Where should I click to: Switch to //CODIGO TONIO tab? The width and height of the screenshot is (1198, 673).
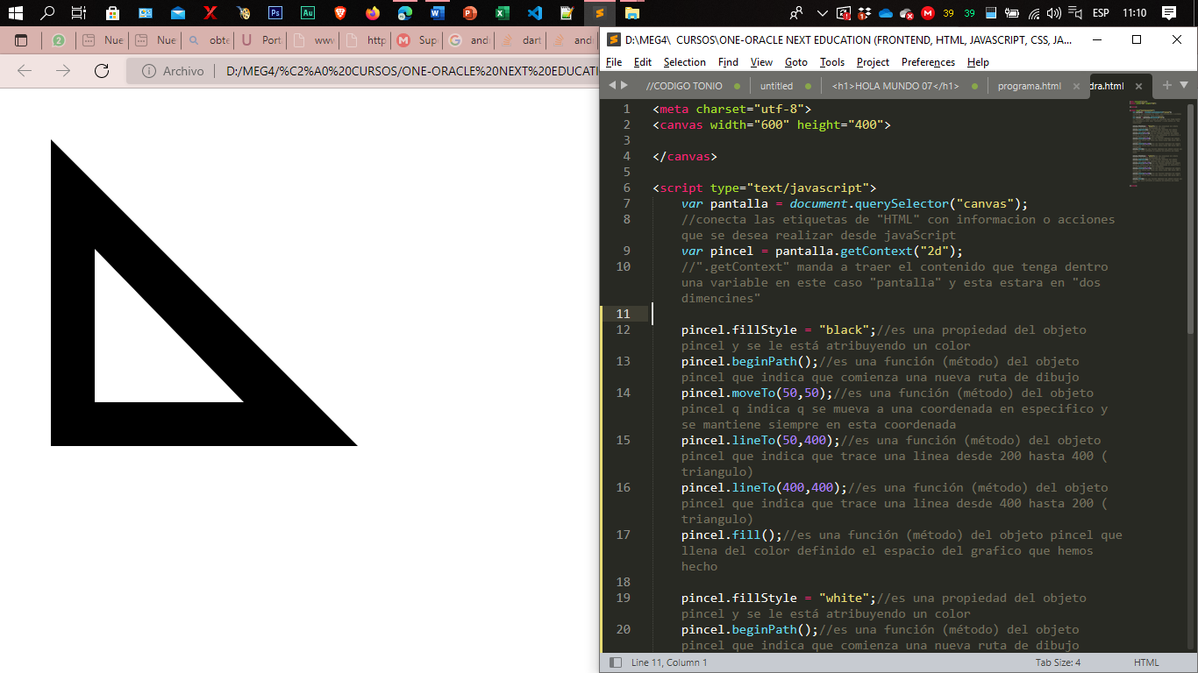point(693,86)
